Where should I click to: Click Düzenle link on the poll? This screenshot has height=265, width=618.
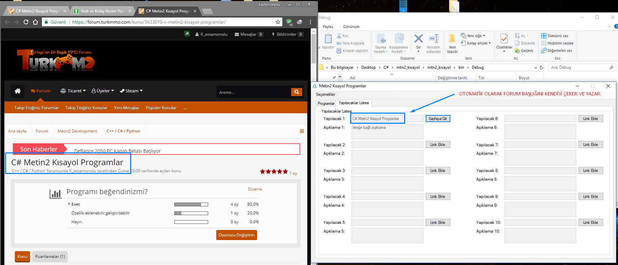(x=255, y=189)
